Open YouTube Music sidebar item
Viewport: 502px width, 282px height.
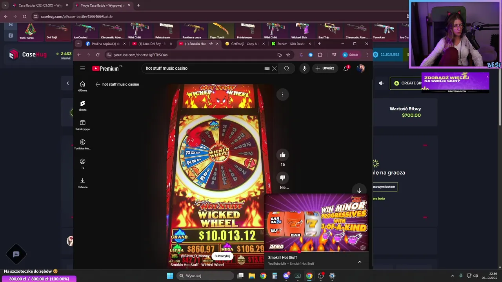click(x=82, y=145)
